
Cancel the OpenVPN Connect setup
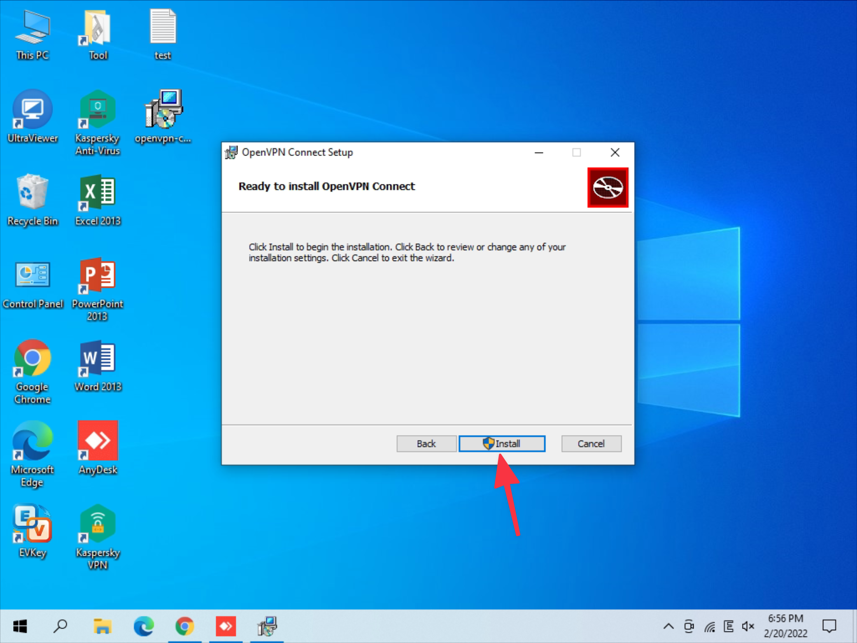591,443
